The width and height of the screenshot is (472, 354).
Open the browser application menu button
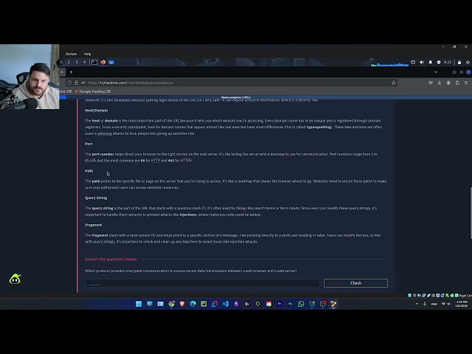465,83
